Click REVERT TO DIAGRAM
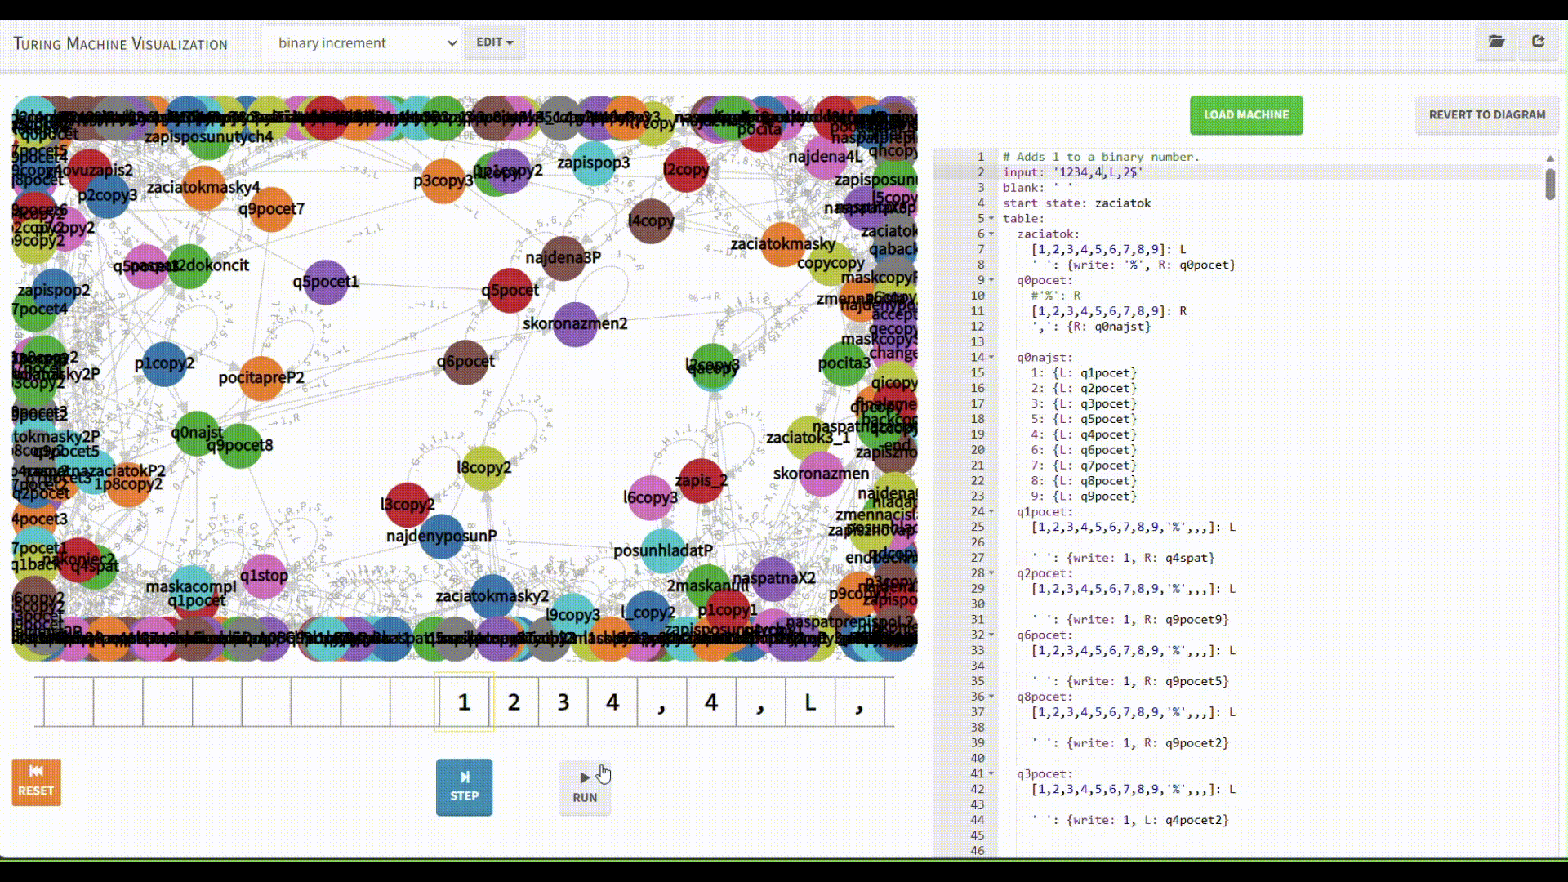Screen dimensions: 1568x882 coord(1486,115)
